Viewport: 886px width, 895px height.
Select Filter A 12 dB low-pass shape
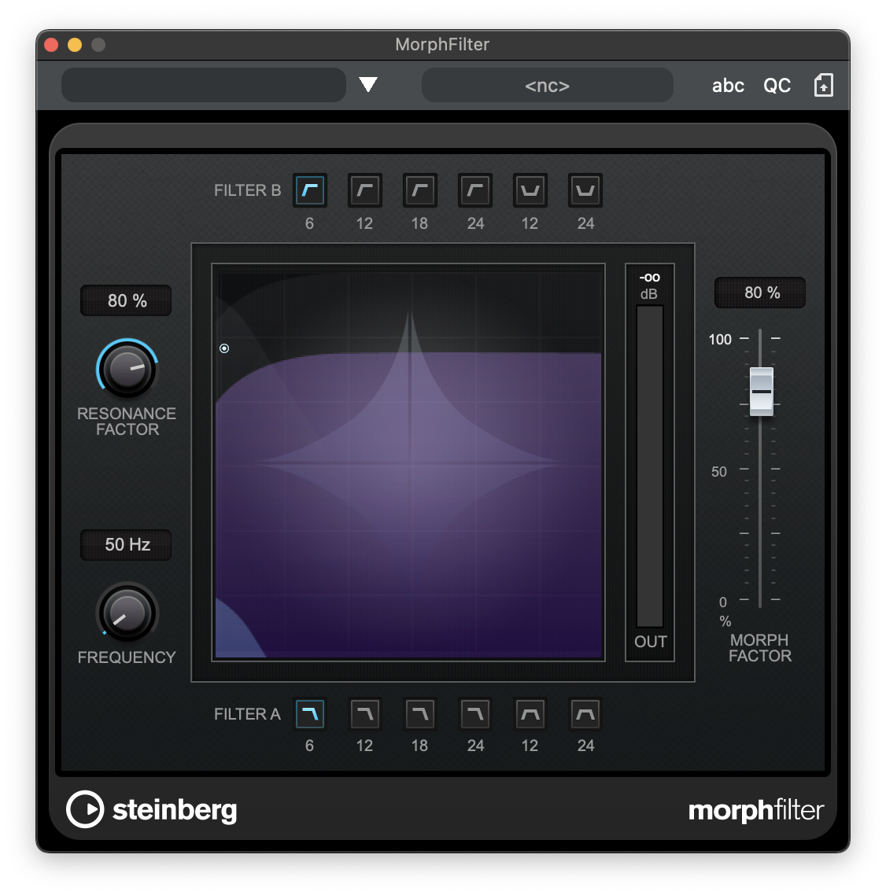[x=365, y=714]
